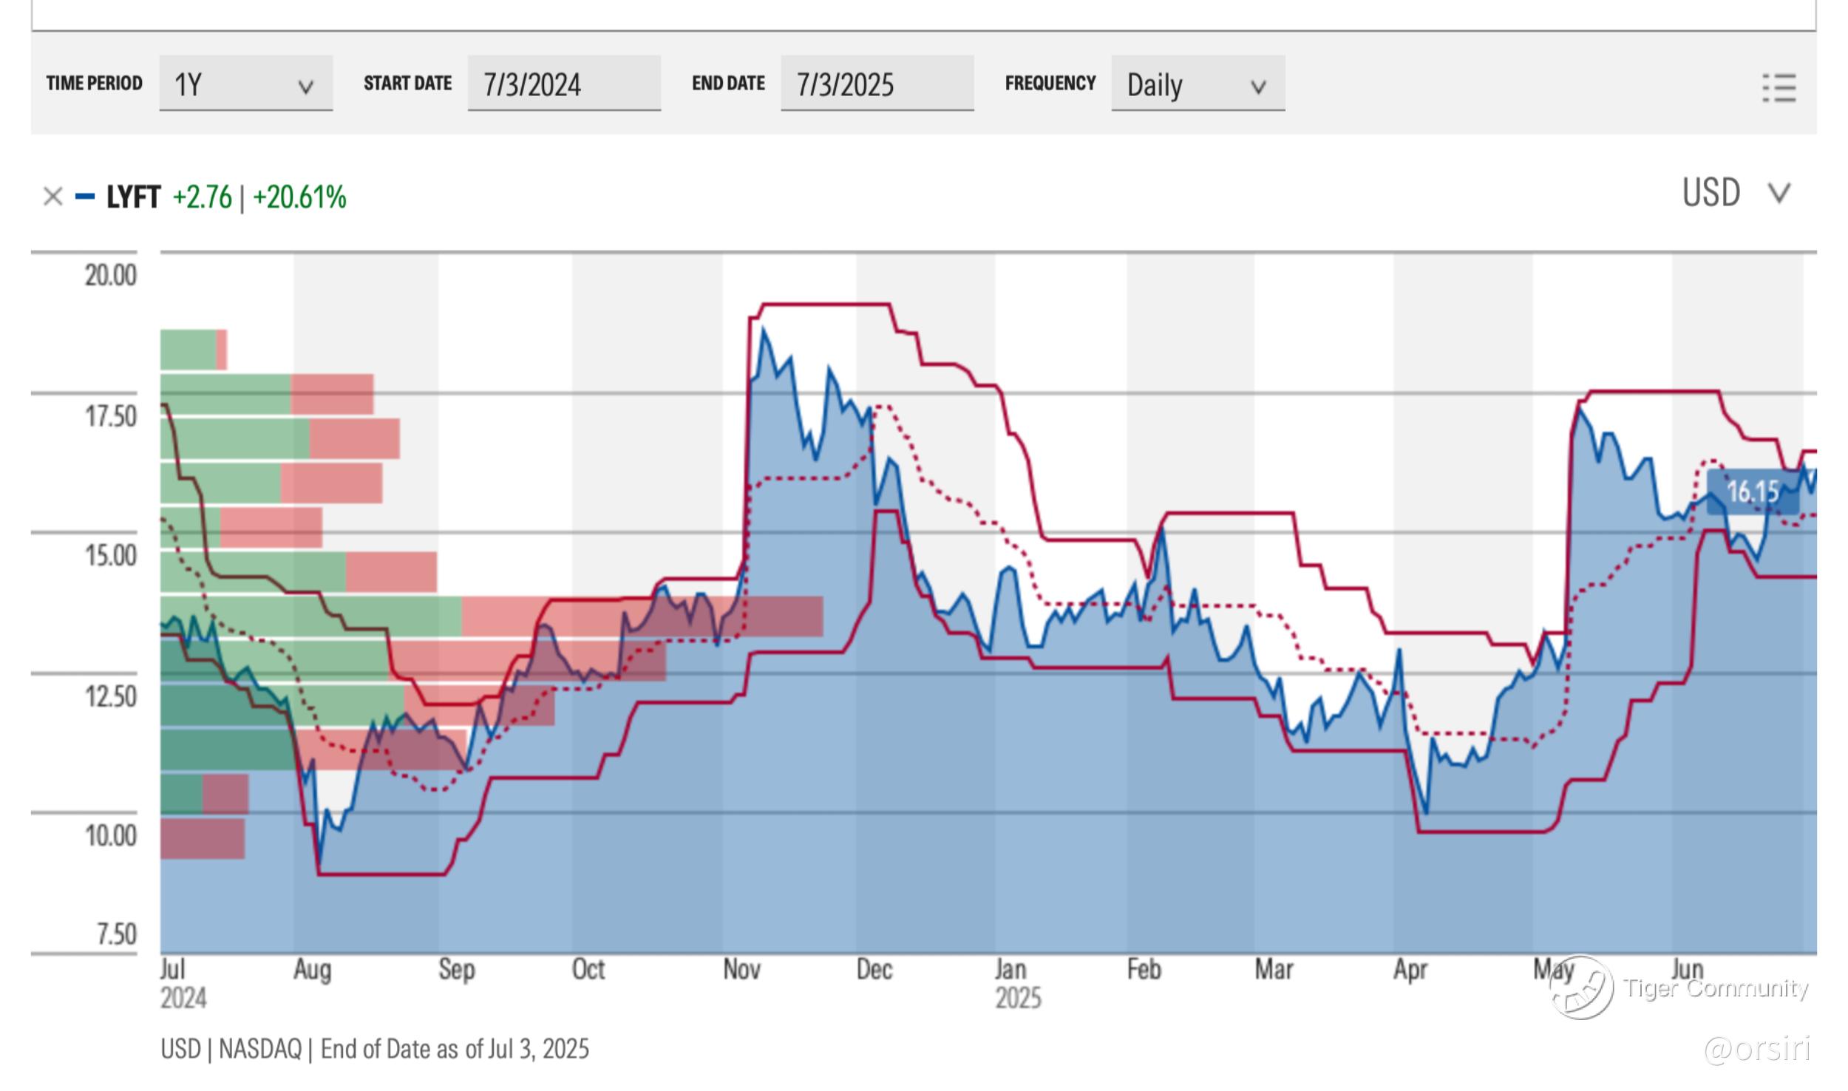This screenshot has width=1848, height=1091.
Task: Click the @orsiri author watermark
Action: [x=1756, y=1048]
